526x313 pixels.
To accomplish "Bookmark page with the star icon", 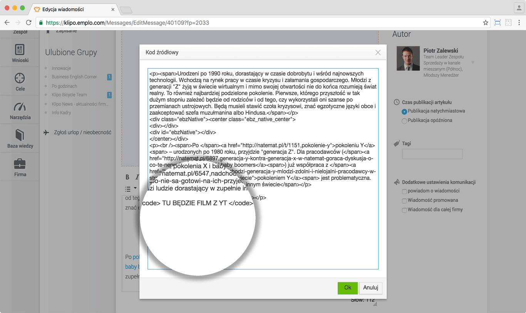I will click(486, 23).
